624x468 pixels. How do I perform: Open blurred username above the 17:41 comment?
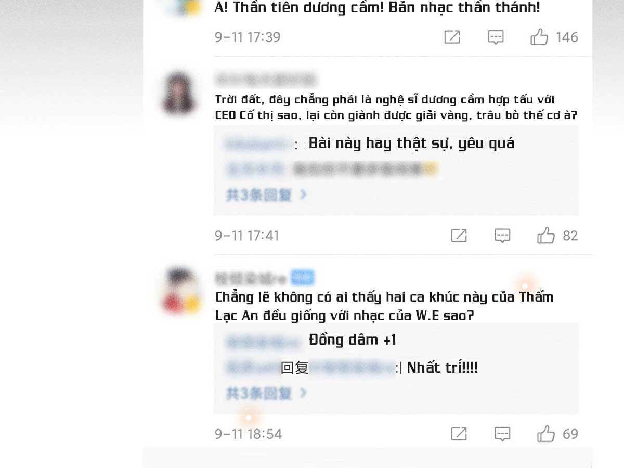coord(265,80)
